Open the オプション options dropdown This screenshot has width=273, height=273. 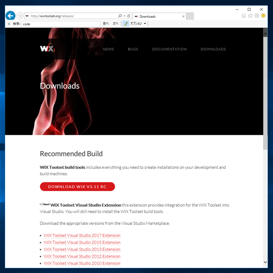click(x=138, y=24)
